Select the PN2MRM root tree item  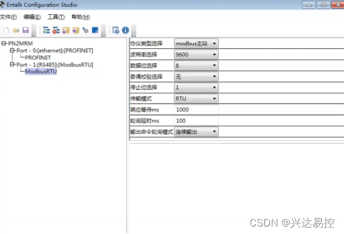coord(20,43)
